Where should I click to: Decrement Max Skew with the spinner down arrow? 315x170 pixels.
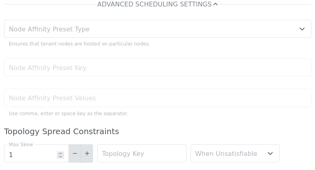pos(60,157)
